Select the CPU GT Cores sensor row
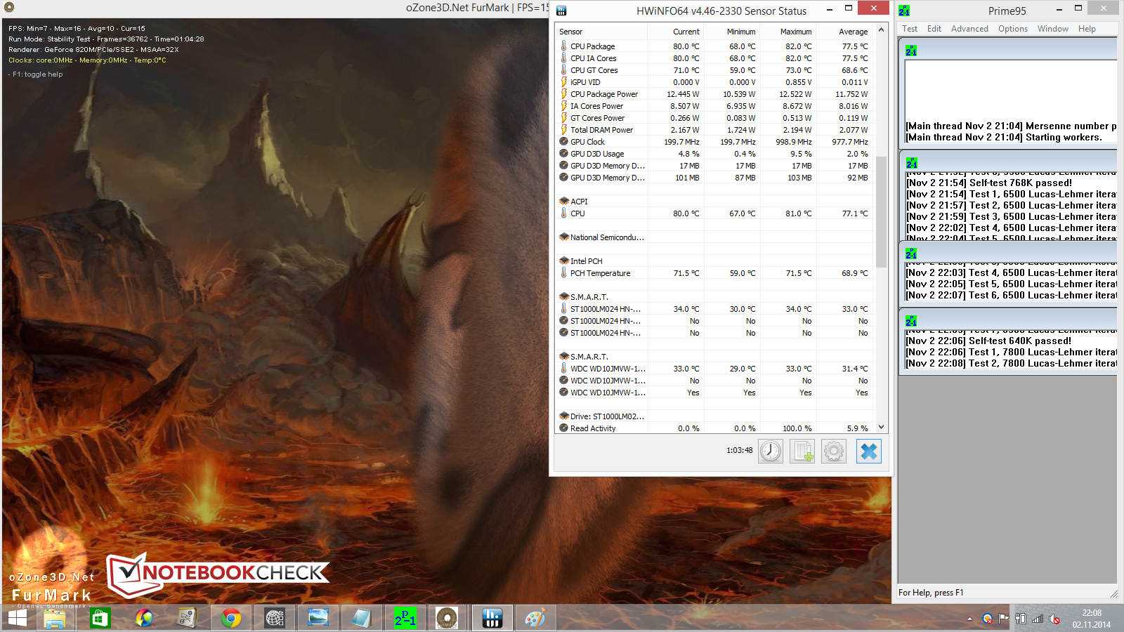1124x632 pixels. coord(715,70)
